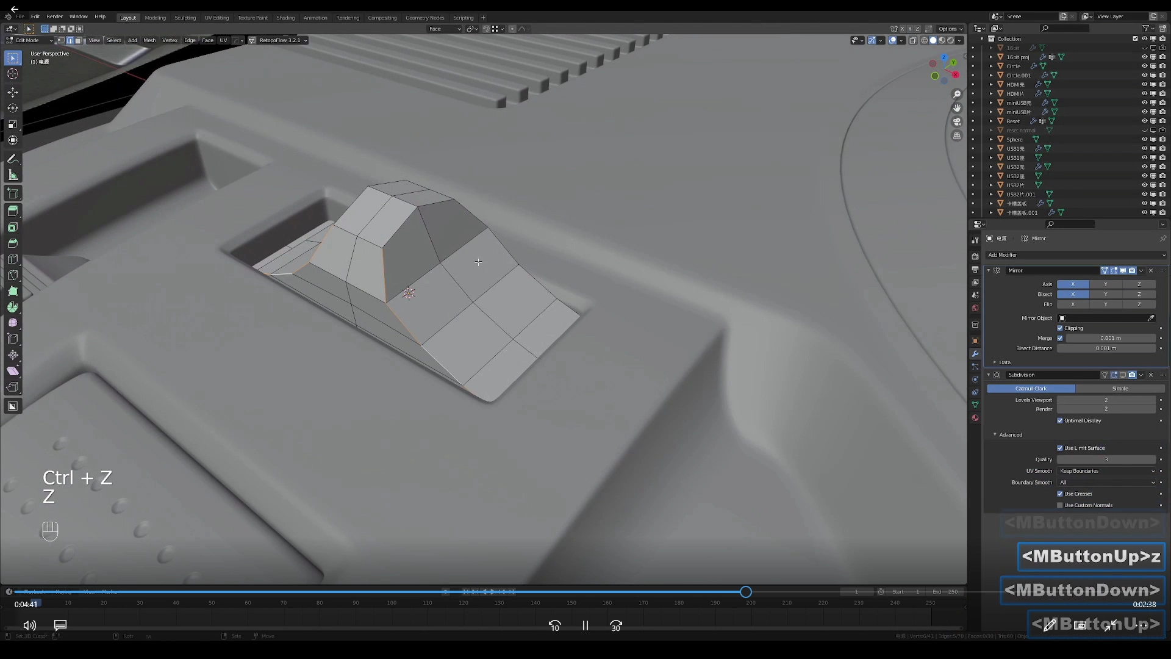Enable Use Custom Normals checkbox
This screenshot has width=1171, height=659.
tap(1060, 505)
